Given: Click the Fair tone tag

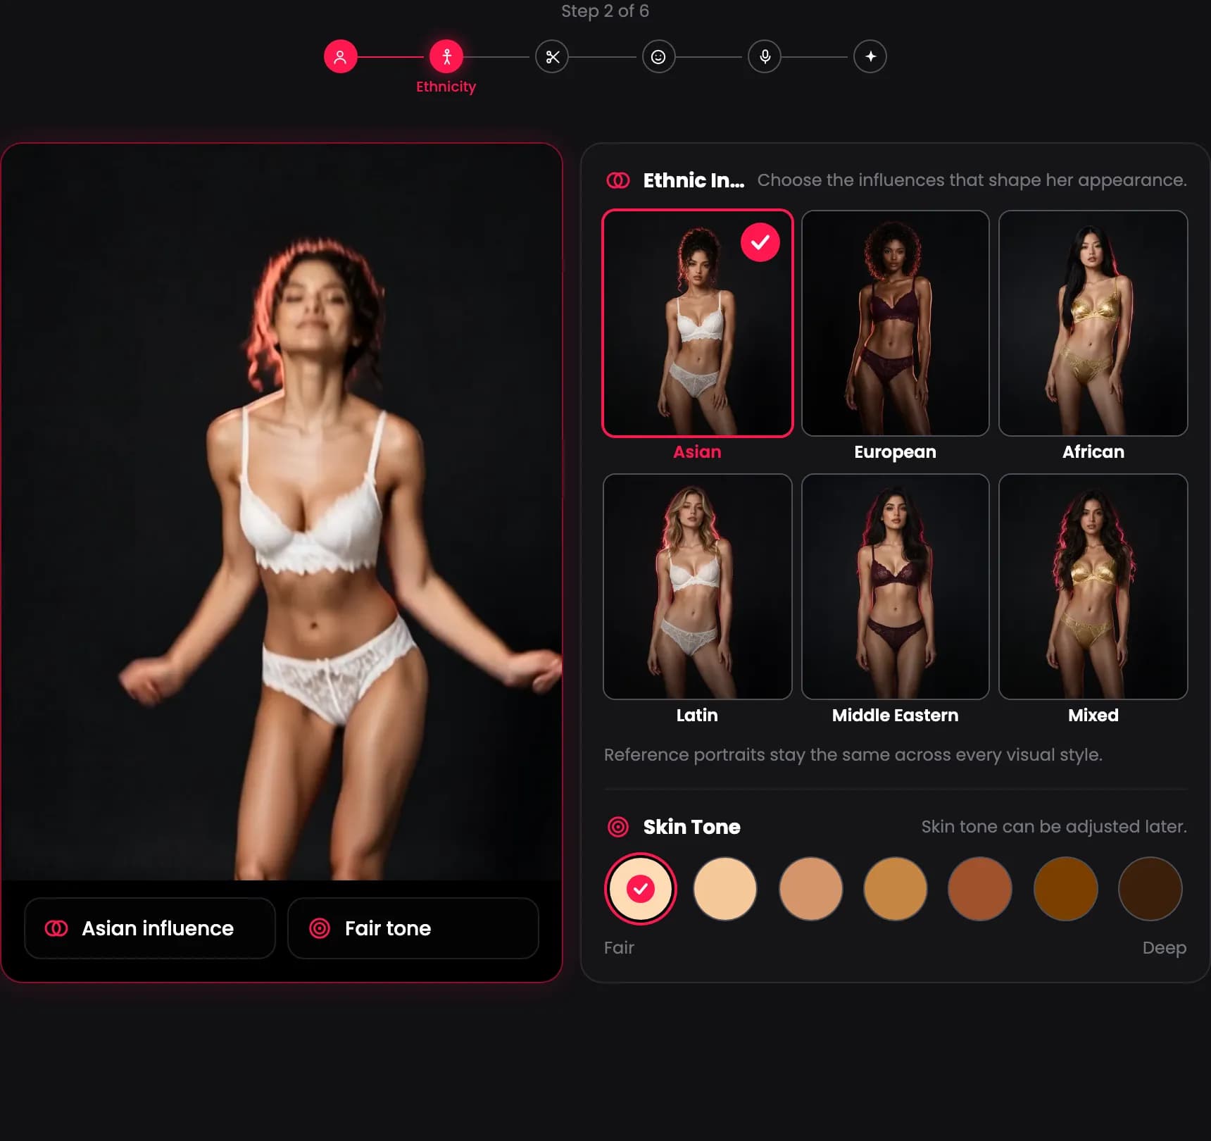Looking at the screenshot, I should pyautogui.click(x=413, y=928).
